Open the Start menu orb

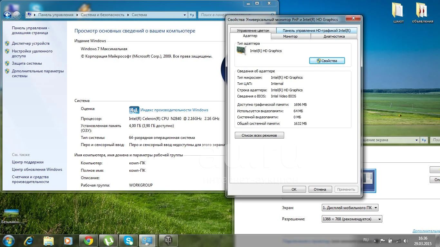point(9,240)
